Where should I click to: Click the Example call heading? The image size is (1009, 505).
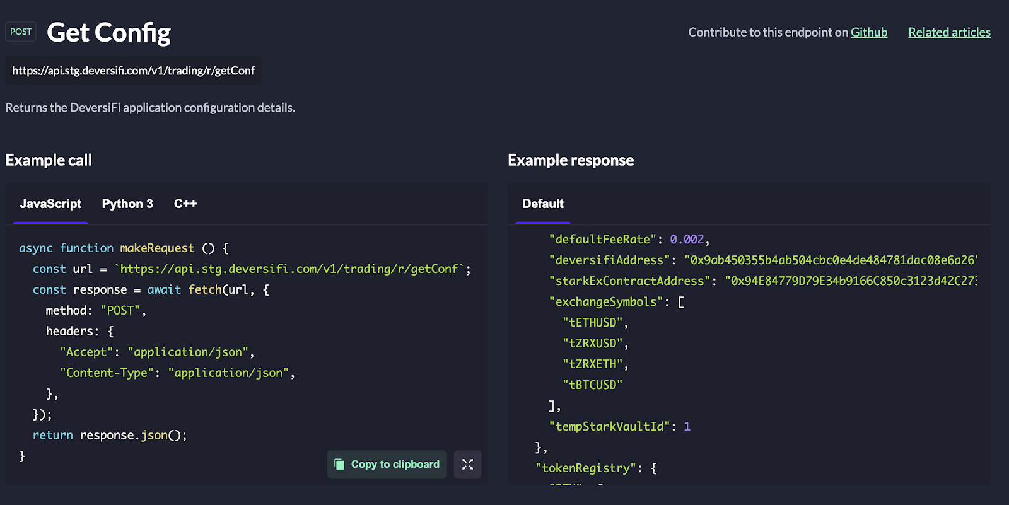click(x=49, y=160)
